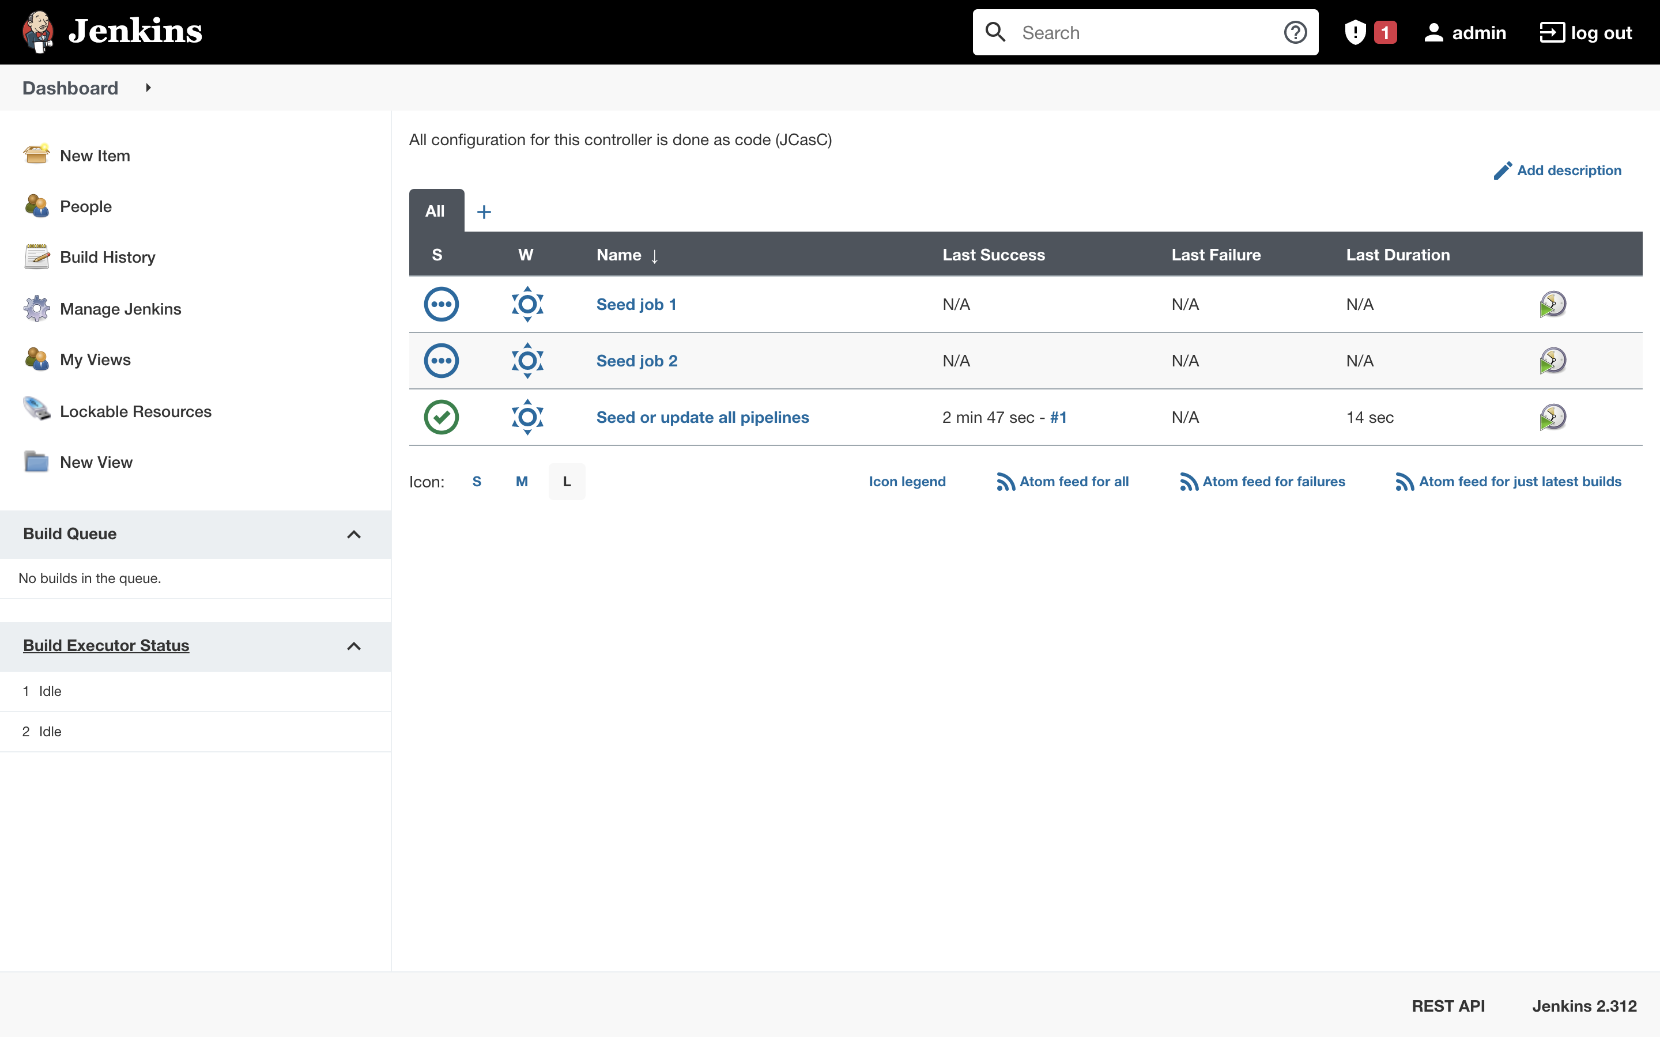This screenshot has width=1660, height=1037.
Task: Click the log out arrow icon
Action: [x=1552, y=32]
